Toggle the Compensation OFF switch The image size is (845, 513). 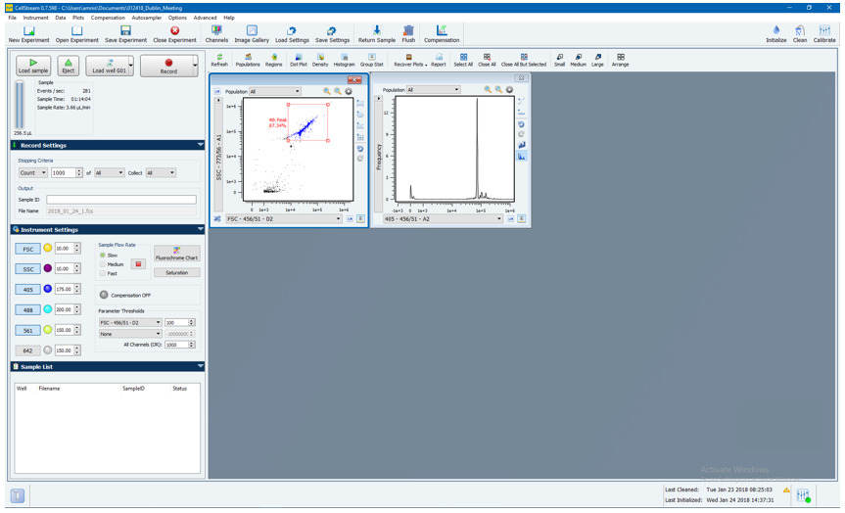[x=104, y=294]
